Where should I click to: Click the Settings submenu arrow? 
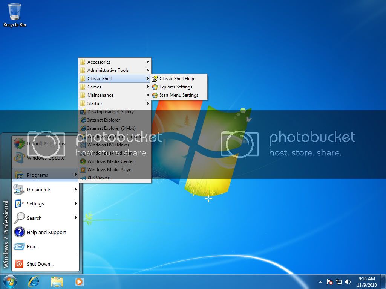[x=75, y=203]
